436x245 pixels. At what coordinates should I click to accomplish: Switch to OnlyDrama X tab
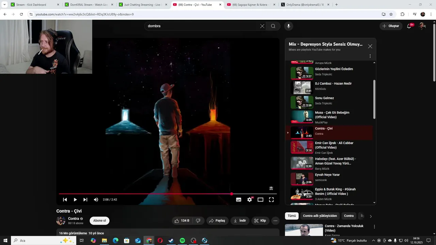click(305, 5)
